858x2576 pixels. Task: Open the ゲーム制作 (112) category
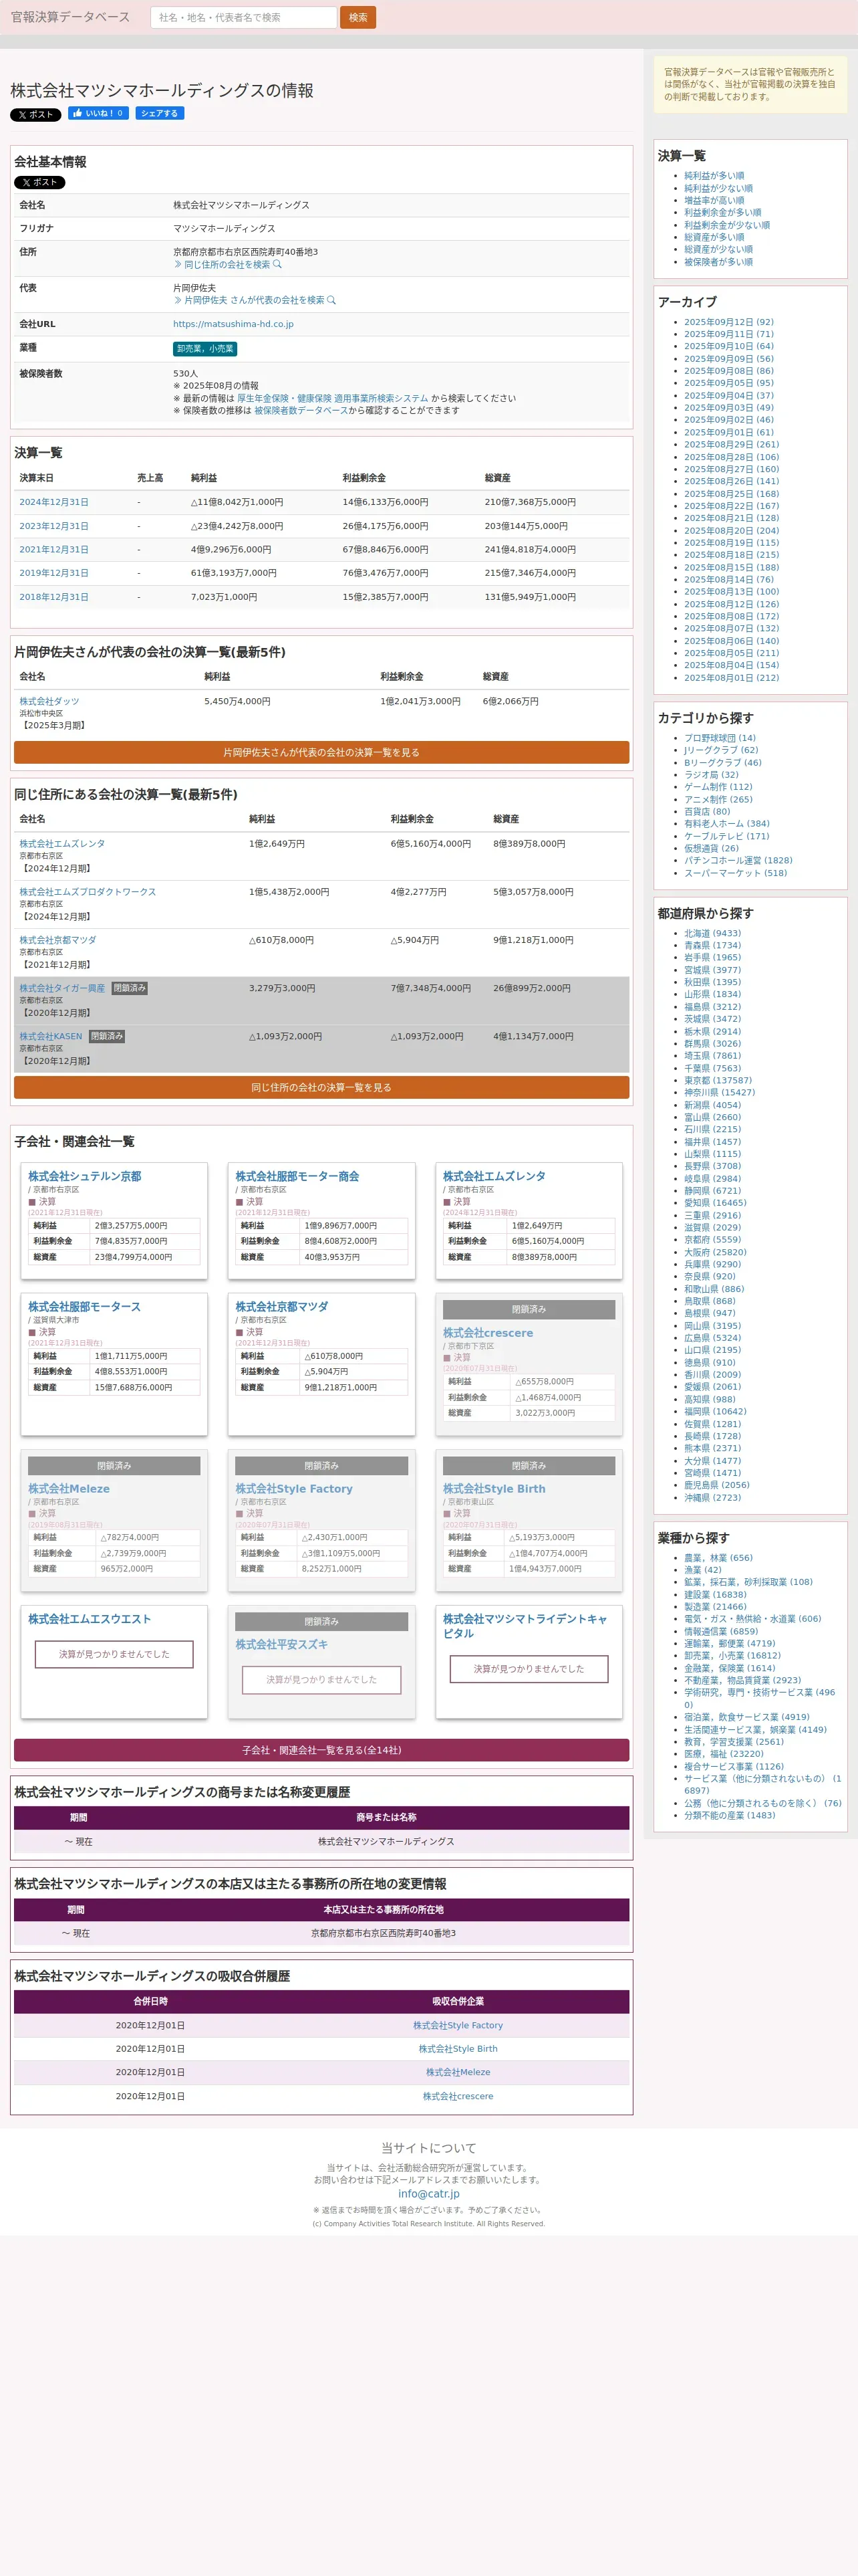[718, 787]
